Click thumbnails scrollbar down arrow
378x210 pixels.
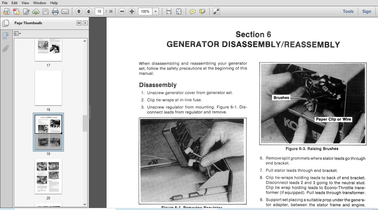85,204
